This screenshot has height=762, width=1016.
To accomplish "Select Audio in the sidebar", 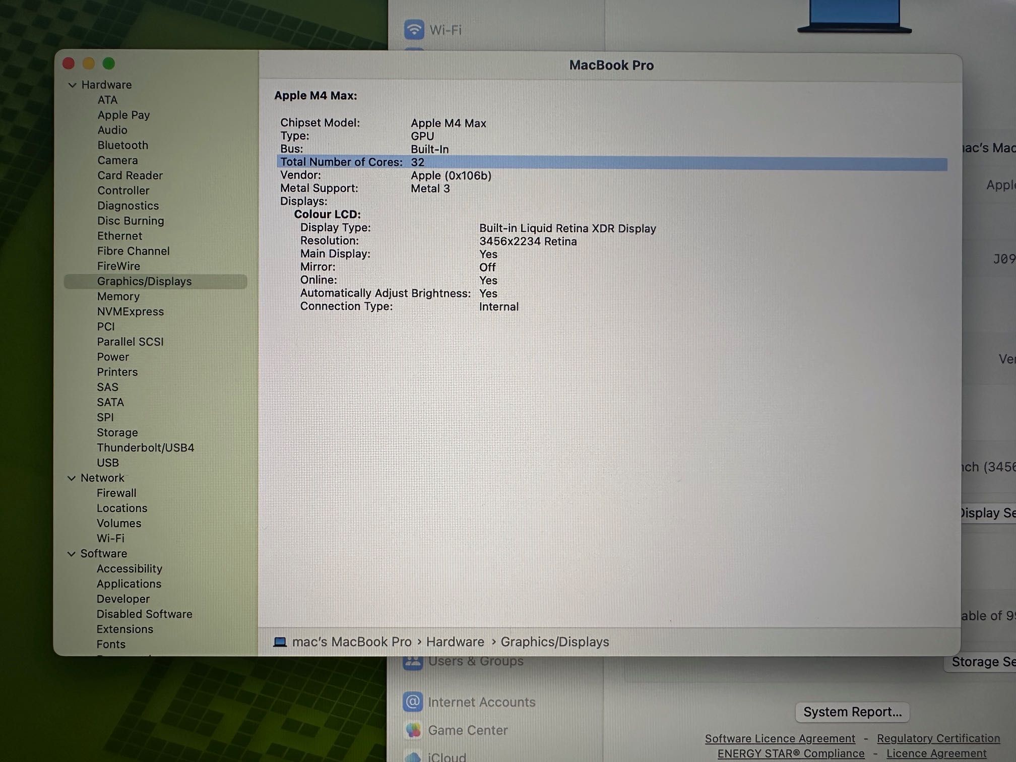I will (x=112, y=130).
